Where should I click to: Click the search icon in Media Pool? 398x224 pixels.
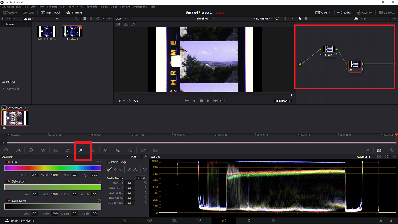[x=98, y=19]
